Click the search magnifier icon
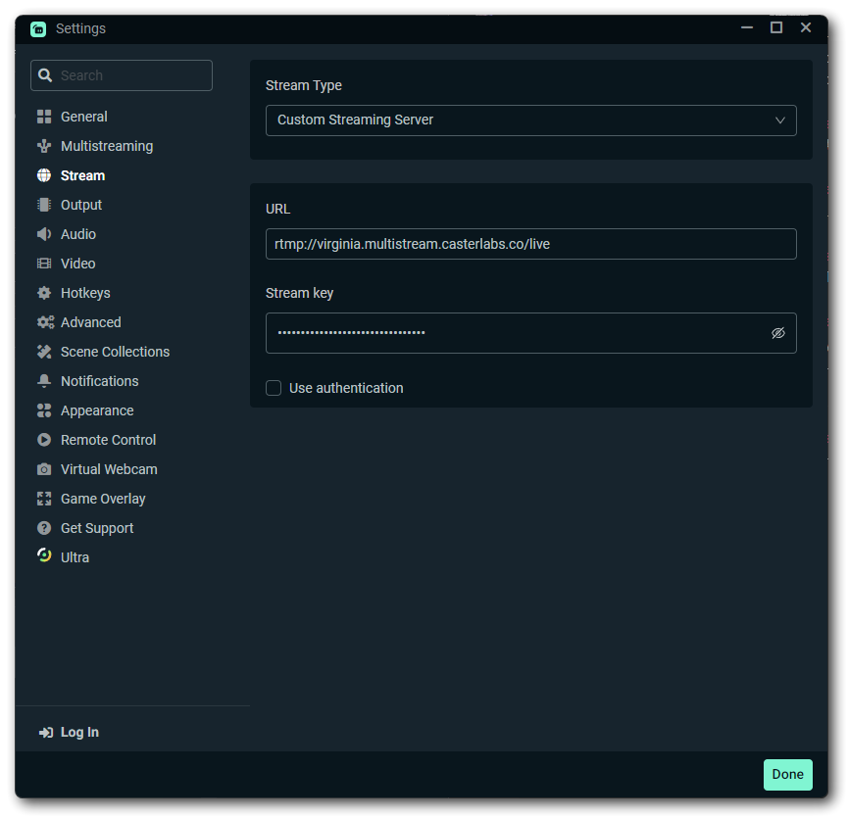Viewport: 848px width, 818px height. click(45, 74)
